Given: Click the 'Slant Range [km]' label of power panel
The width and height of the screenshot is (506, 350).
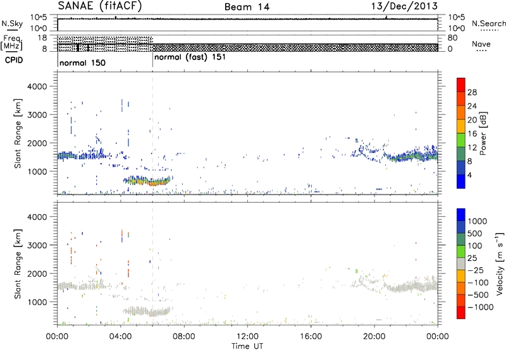Looking at the screenshot, I should tap(18, 133).
